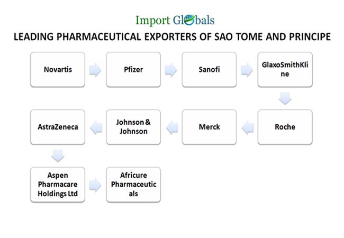
Task: Select the Merck box
Action: [209, 127]
